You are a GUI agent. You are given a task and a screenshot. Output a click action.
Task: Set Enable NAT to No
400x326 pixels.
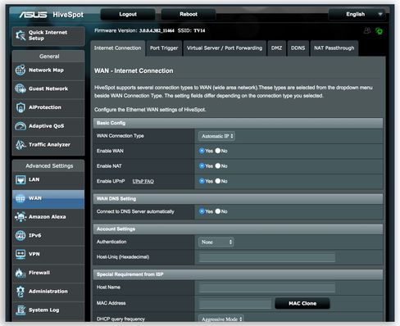[x=218, y=165]
